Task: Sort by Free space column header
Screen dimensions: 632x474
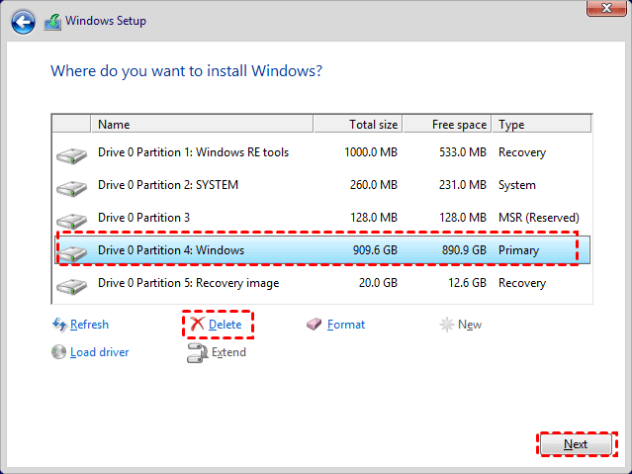Action: coord(447,125)
